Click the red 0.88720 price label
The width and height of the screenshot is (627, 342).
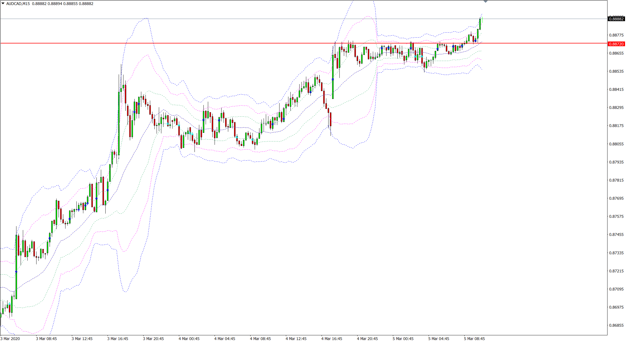tap(616, 44)
